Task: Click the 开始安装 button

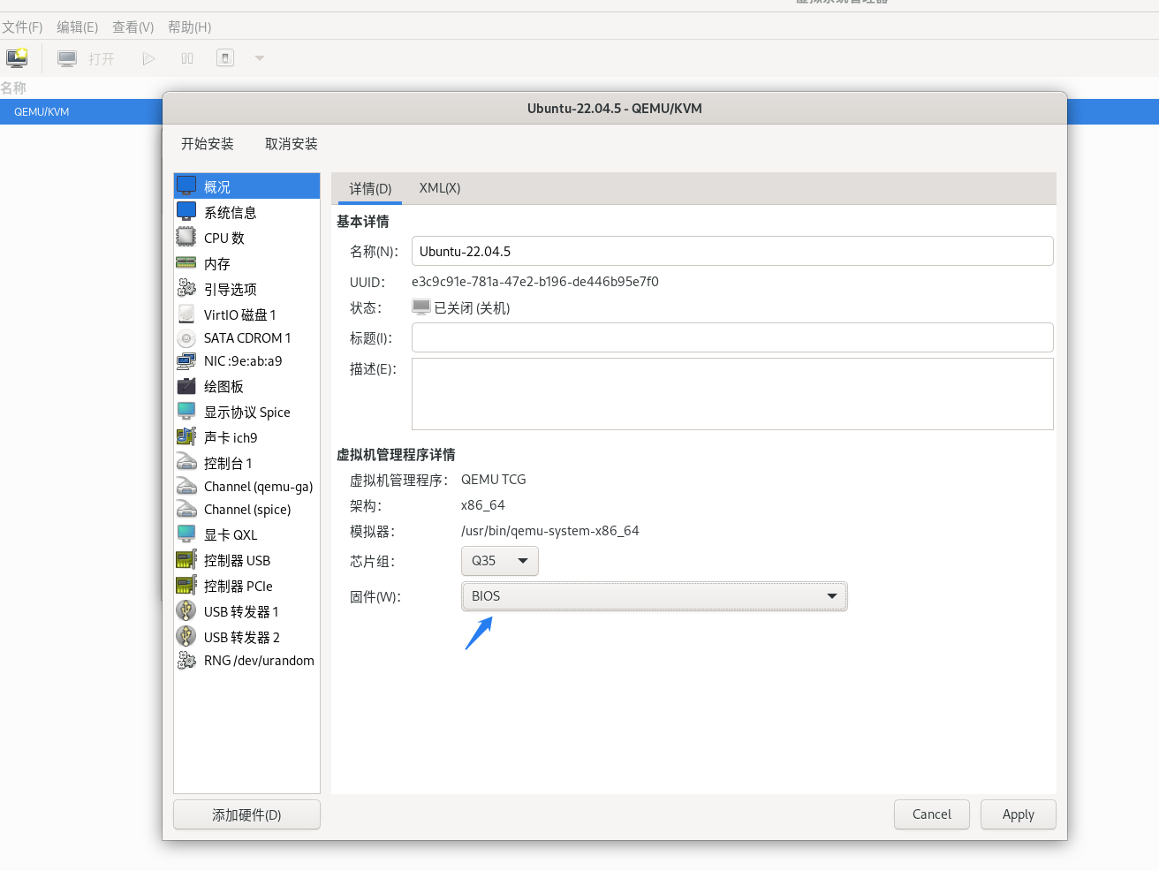Action: tap(208, 144)
